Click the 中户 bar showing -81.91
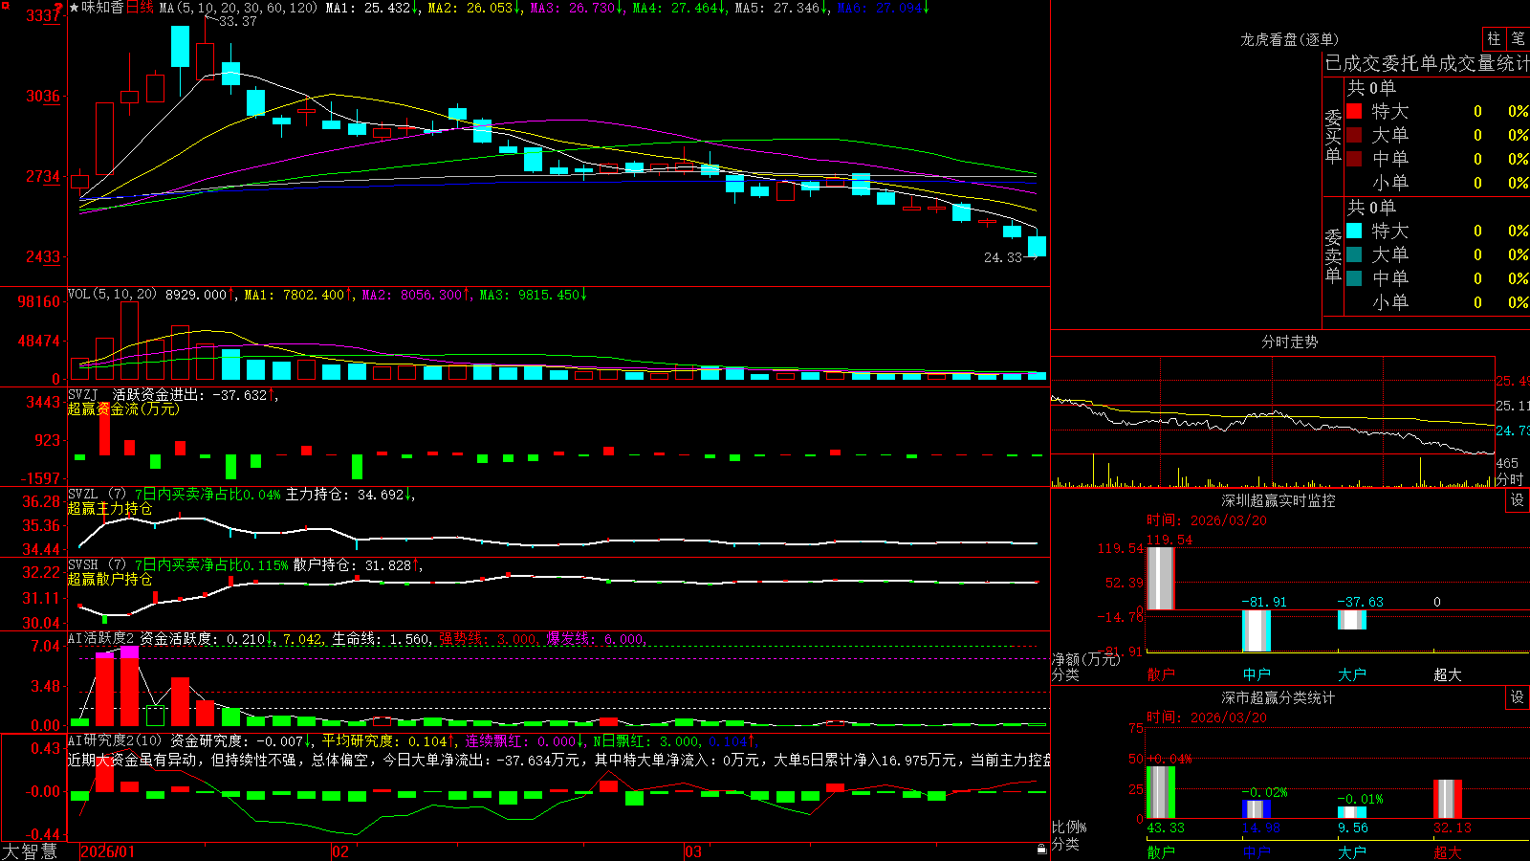 (x=1256, y=630)
